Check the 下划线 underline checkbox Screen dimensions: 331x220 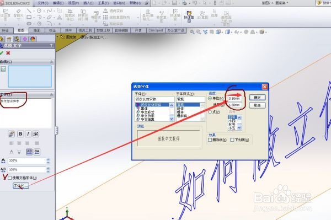(x=232, y=139)
